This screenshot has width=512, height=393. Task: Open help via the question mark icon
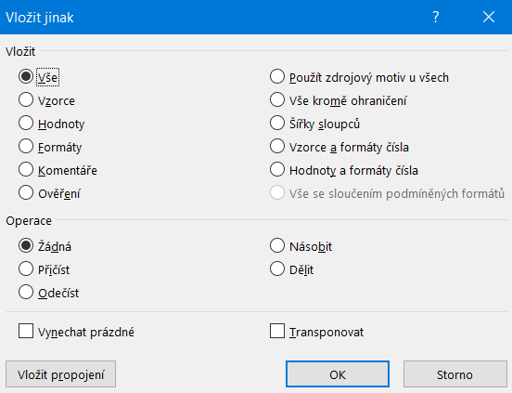(436, 17)
